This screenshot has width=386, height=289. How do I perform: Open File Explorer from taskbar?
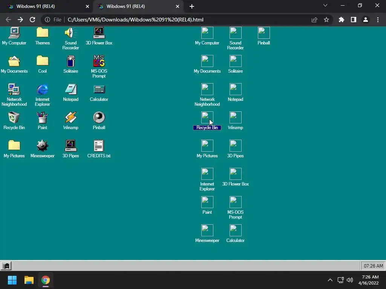click(x=29, y=280)
